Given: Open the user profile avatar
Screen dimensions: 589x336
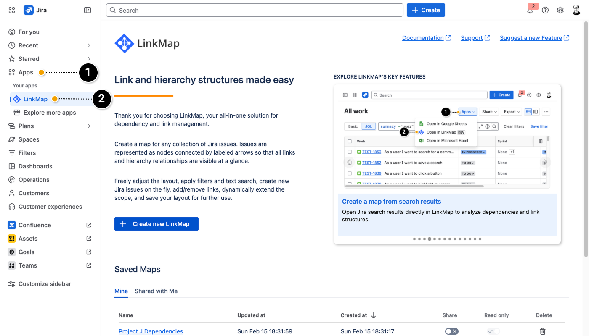Looking at the screenshot, I should (577, 10).
